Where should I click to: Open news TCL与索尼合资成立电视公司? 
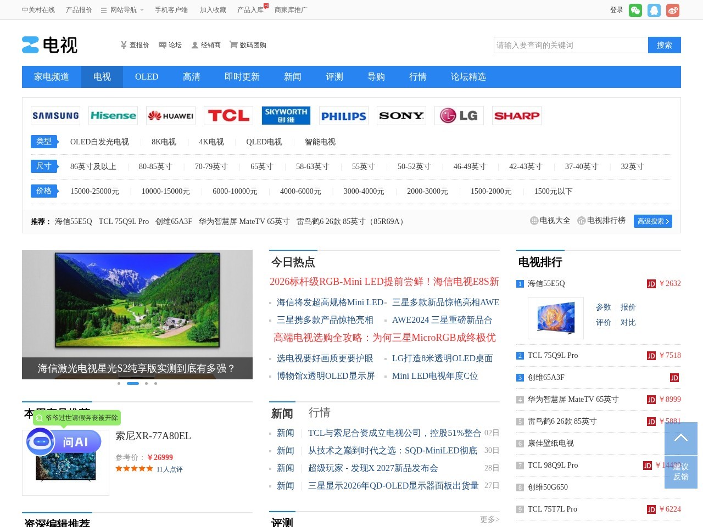394,433
